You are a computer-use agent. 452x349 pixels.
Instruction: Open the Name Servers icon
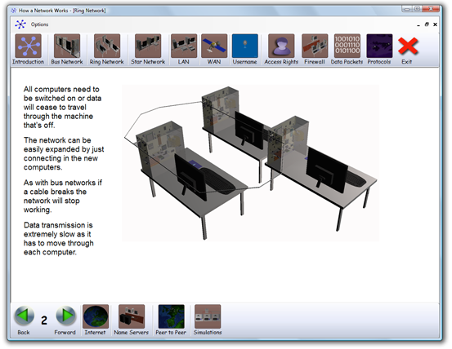(132, 316)
